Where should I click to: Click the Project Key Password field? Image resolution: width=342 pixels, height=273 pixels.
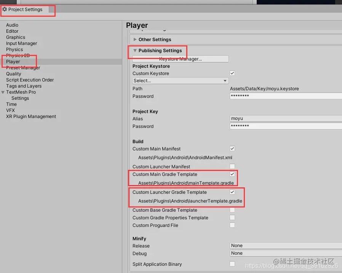(x=286, y=126)
